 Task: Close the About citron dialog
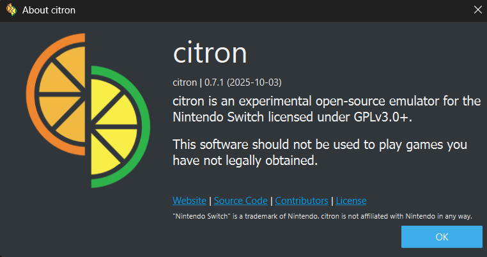pyautogui.click(x=477, y=10)
